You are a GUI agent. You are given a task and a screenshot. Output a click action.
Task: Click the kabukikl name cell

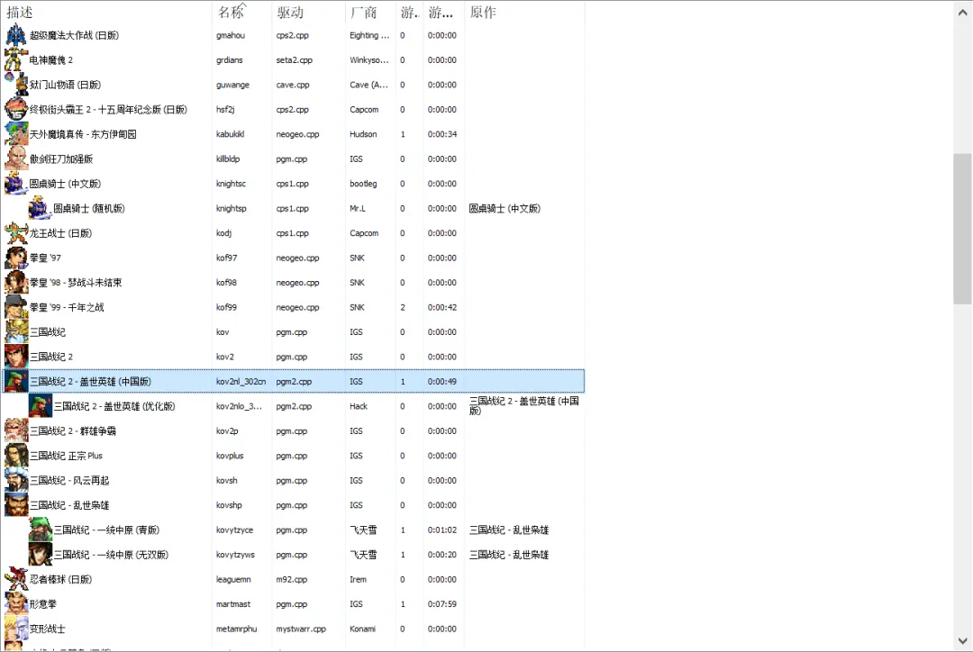tap(231, 134)
